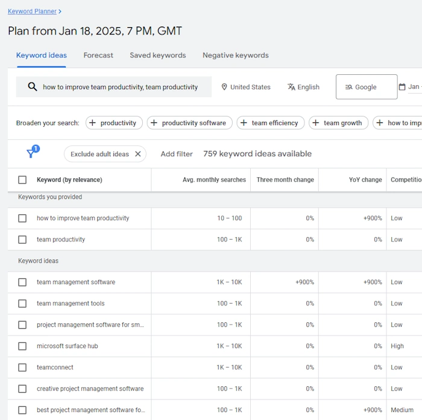The image size is (422, 420).
Task: Click plus icon on team growth chip
Action: click(x=315, y=123)
